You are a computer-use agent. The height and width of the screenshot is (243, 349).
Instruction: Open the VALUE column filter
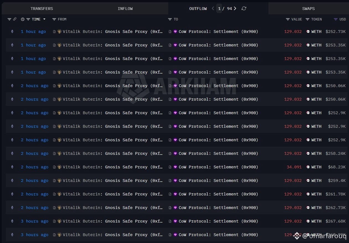click(288, 19)
